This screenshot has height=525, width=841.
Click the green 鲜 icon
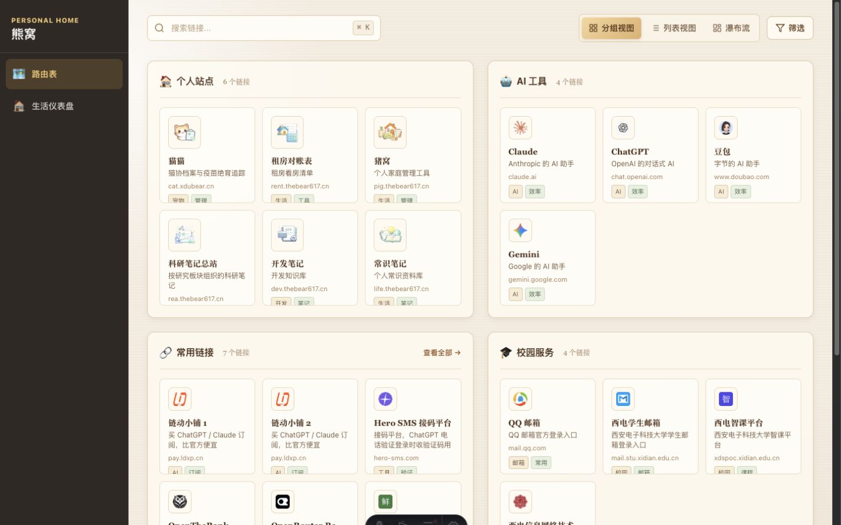point(385,501)
